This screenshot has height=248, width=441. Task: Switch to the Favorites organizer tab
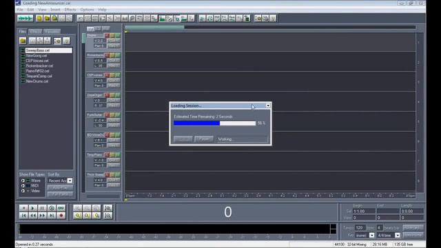click(x=52, y=31)
